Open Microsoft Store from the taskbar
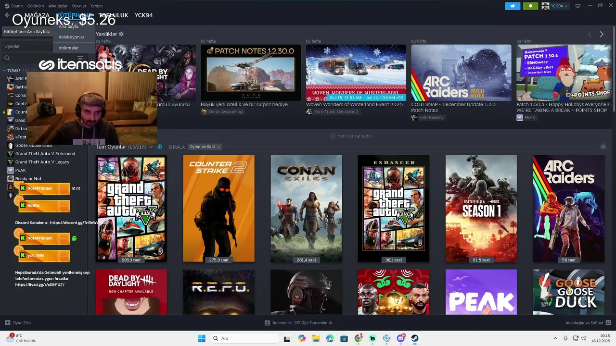Image resolution: width=616 pixels, height=346 pixels. point(344,338)
